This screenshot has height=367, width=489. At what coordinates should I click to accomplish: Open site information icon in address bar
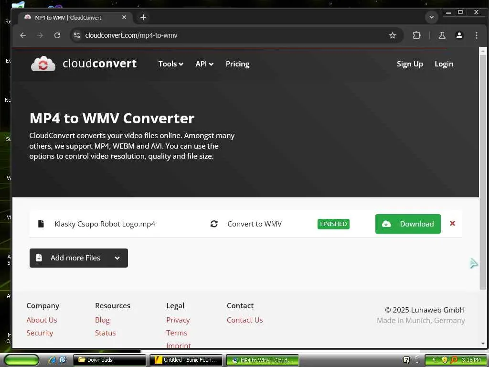[x=77, y=35]
